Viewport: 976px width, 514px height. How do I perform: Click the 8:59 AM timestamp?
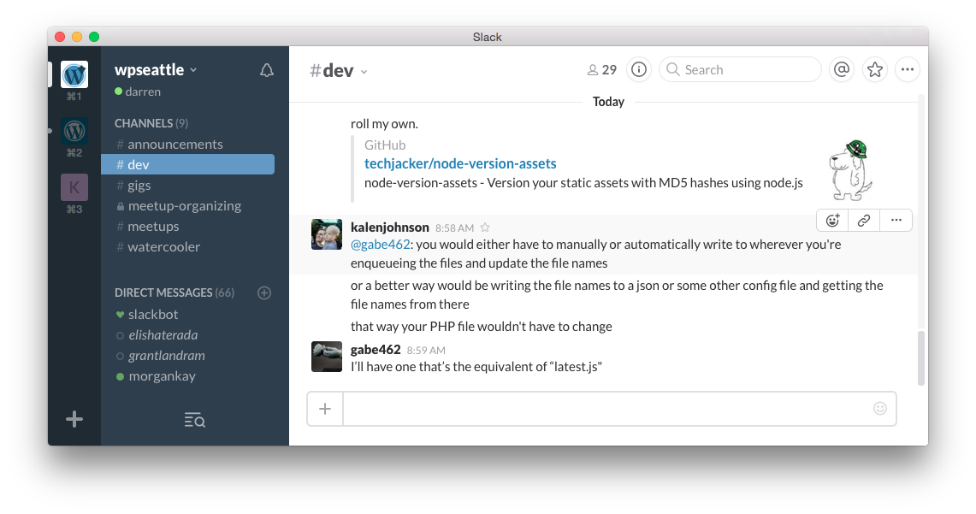point(426,351)
